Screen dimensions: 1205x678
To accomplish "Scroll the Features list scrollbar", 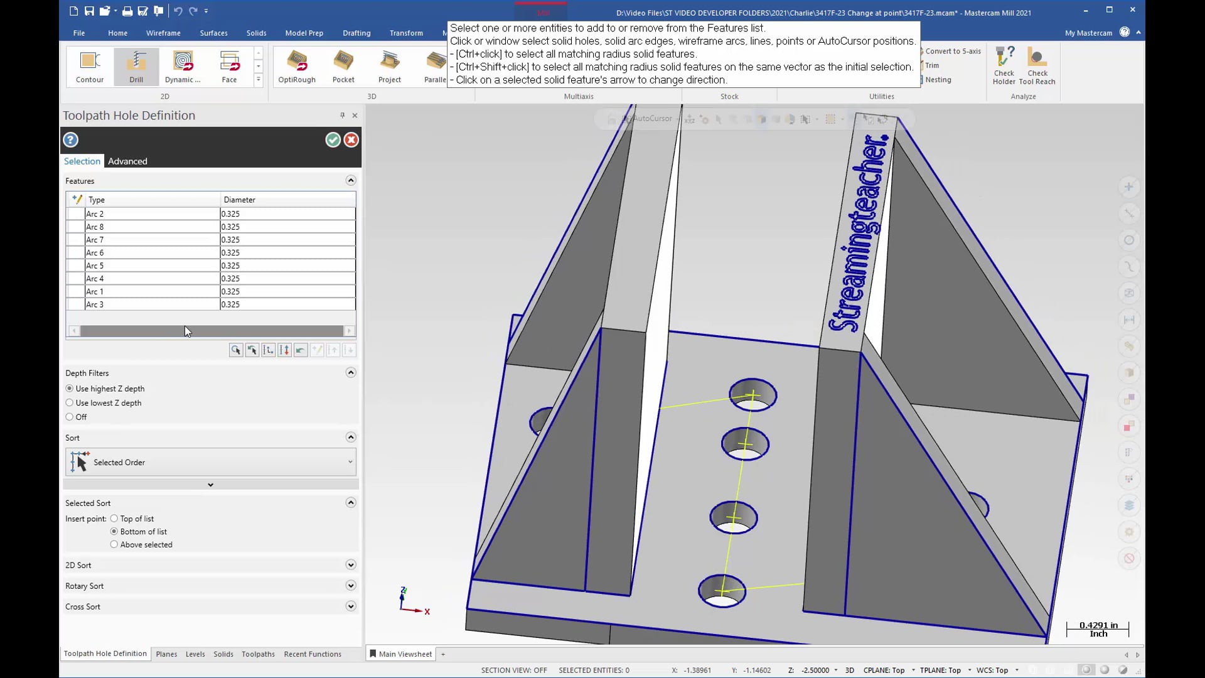I will [x=211, y=330].
